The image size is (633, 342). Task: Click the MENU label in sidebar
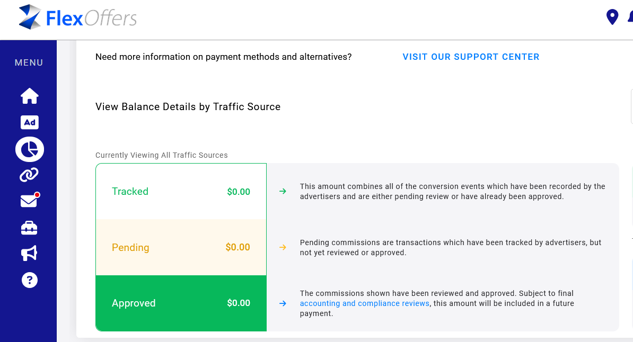coord(29,62)
